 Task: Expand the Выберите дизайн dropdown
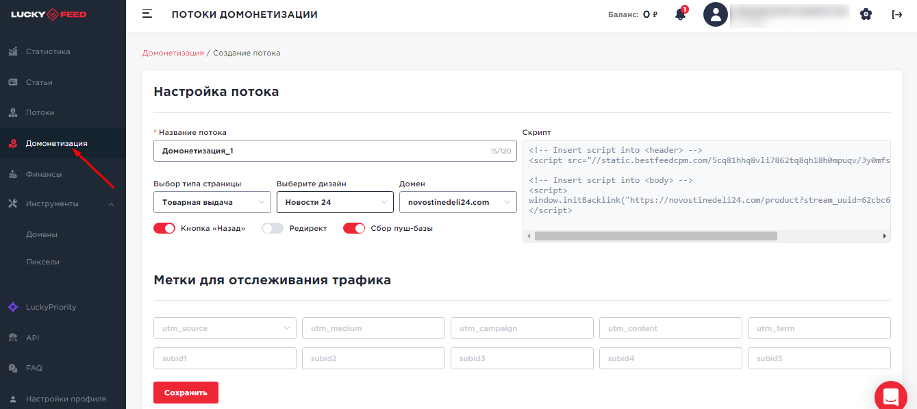(x=335, y=202)
